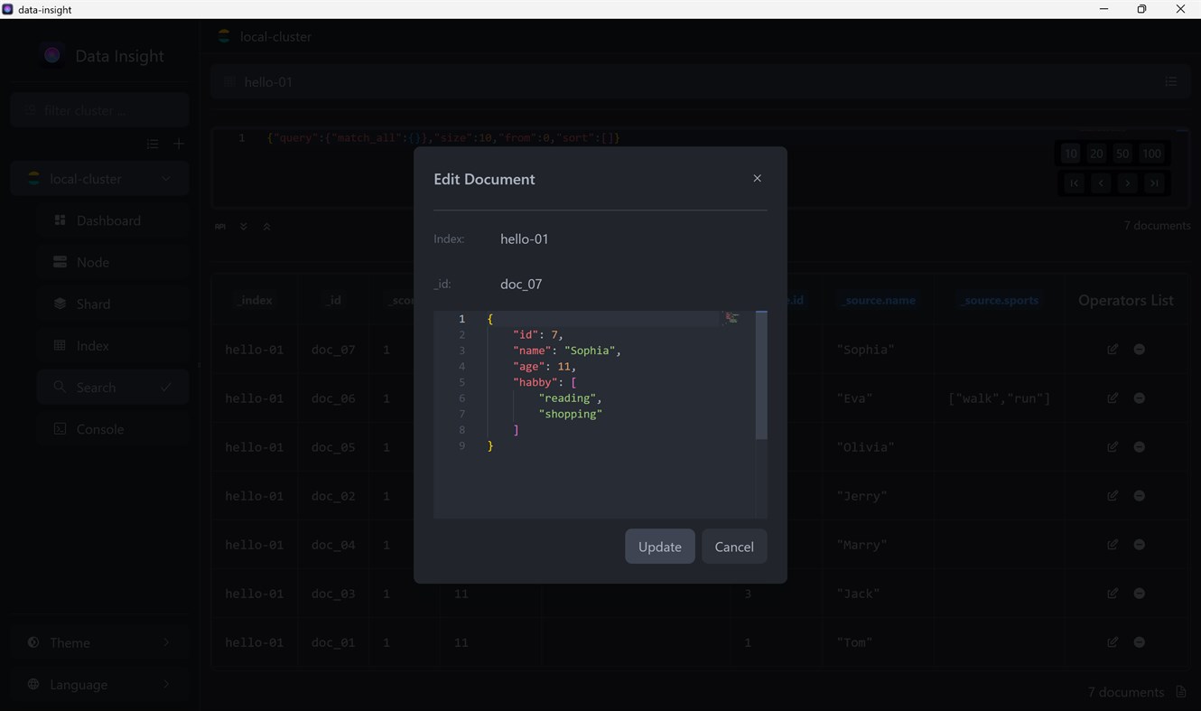
Task: Set page size to 100
Action: click(1151, 154)
